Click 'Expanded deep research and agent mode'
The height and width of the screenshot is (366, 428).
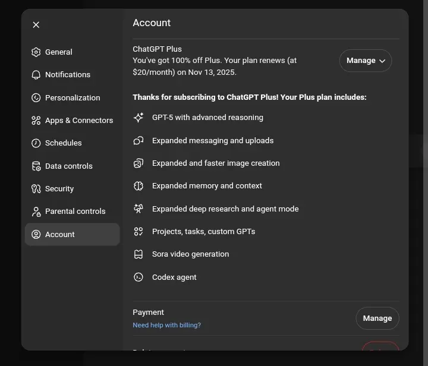(225, 209)
